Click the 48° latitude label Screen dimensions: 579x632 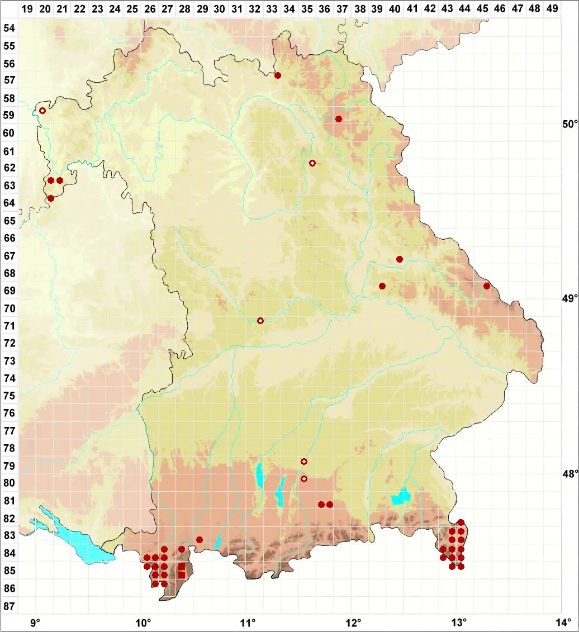pyautogui.click(x=570, y=474)
